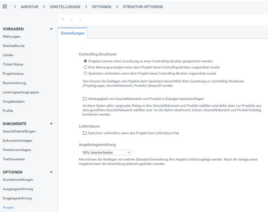This screenshot has height=212, width=268.
Task: Open Textbausteine in sidebar
Action: pos(13,159)
